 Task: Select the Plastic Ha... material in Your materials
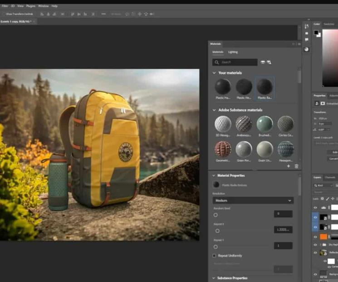[x=223, y=87]
